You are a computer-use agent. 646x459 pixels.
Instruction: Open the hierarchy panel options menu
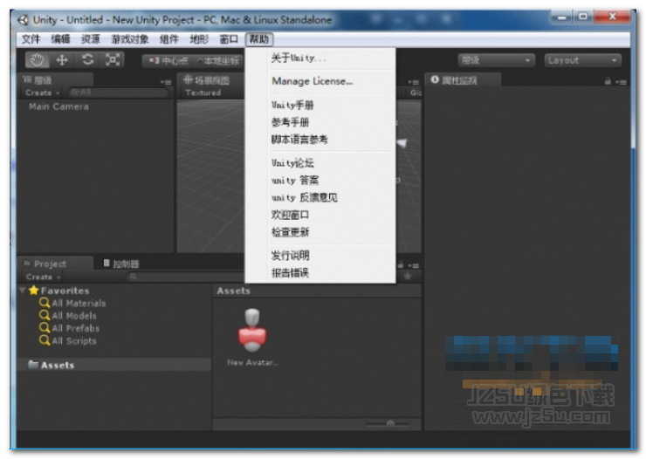pyautogui.click(x=166, y=82)
